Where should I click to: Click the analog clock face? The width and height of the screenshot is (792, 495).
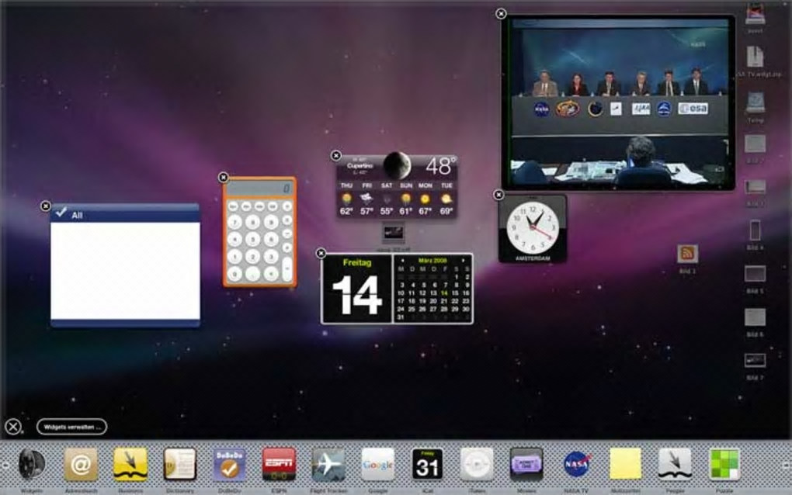(x=533, y=227)
